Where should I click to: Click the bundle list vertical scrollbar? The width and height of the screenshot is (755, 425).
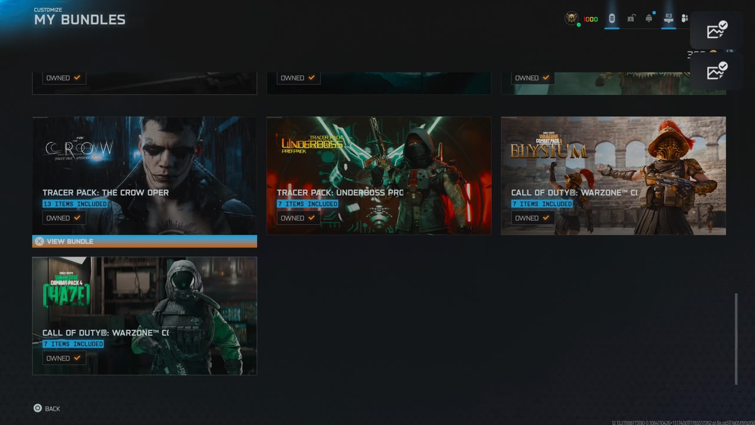[736, 339]
